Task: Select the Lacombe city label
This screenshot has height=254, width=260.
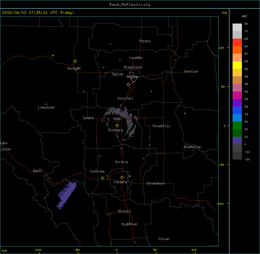Action: point(136,58)
